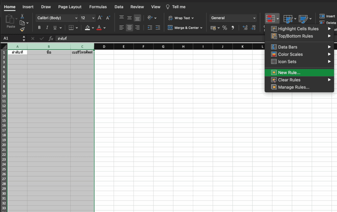Expand the Fill Color dropdown arrow
Image resolution: width=337 pixels, height=212 pixels.
click(x=92, y=28)
